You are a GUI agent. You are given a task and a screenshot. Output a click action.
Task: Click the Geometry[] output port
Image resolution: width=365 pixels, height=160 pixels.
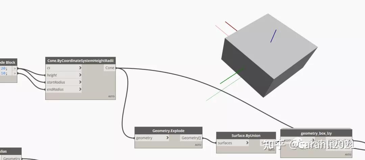pos(191,138)
